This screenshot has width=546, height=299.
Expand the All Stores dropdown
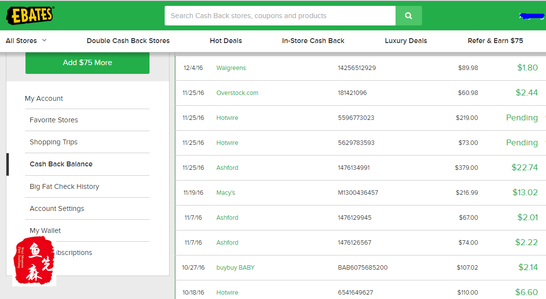[26, 41]
